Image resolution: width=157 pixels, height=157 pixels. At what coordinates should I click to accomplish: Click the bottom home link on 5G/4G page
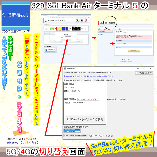point(126,59)
